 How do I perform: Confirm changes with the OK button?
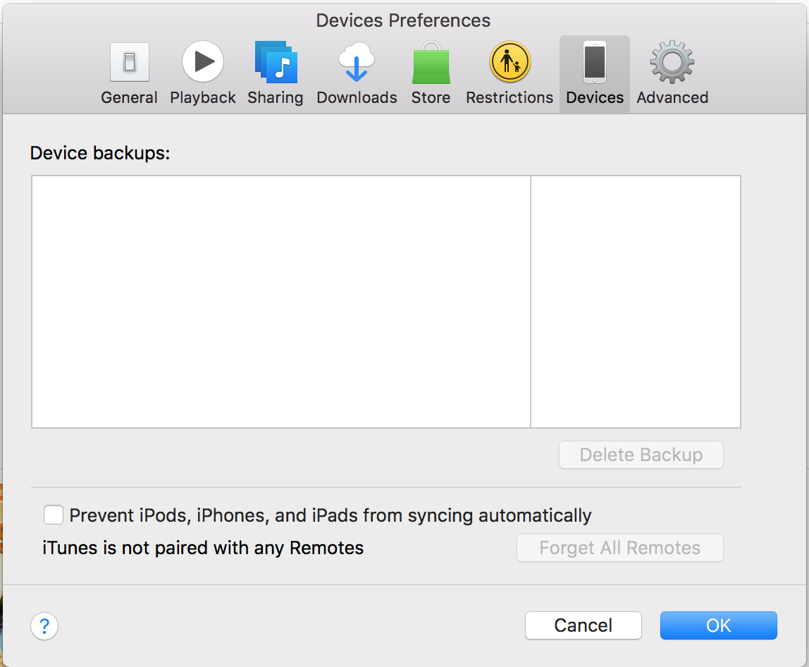(x=718, y=625)
